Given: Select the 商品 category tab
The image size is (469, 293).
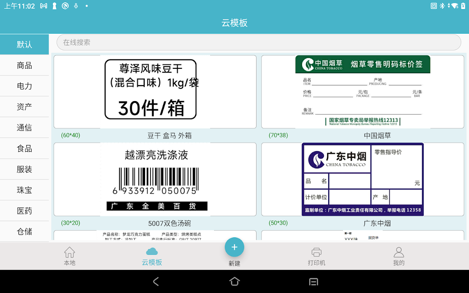Looking at the screenshot, I should (x=25, y=65).
